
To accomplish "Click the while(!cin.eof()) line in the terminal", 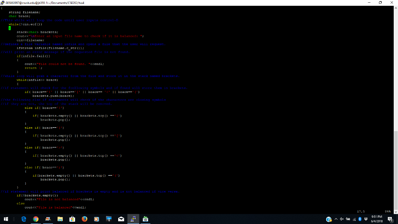I will point(24,24).
